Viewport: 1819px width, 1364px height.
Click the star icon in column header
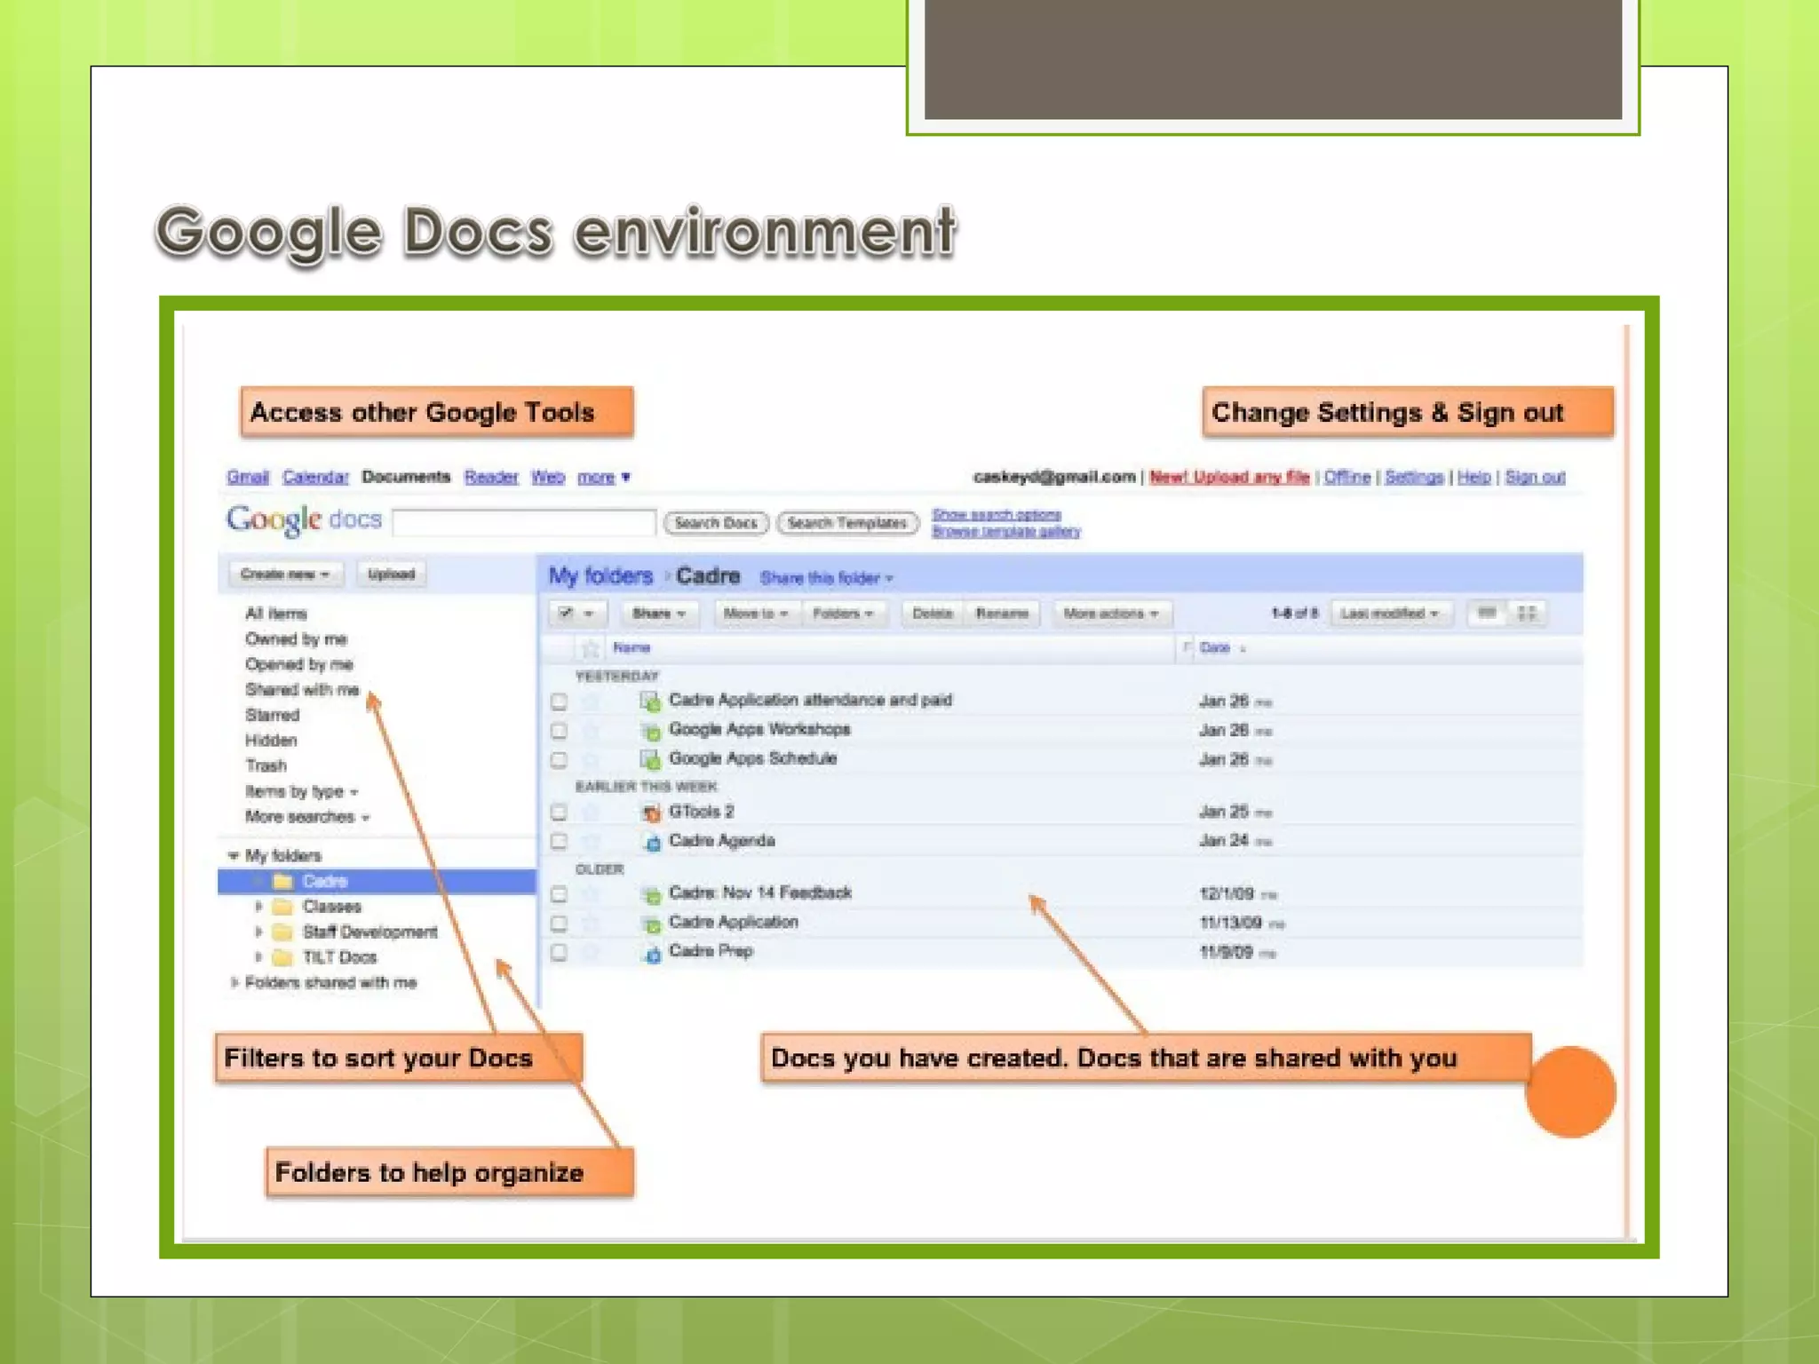590,648
